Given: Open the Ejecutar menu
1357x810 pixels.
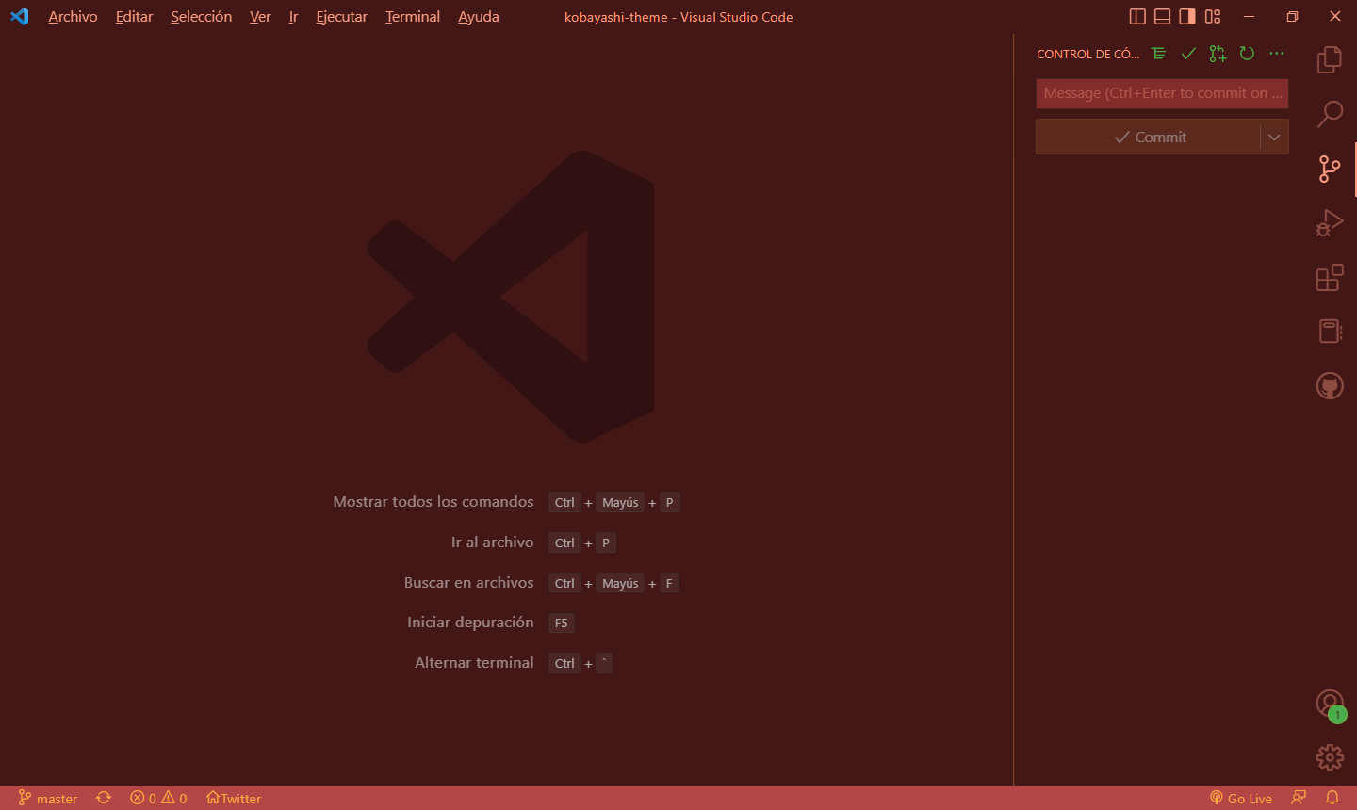Looking at the screenshot, I should [x=341, y=17].
